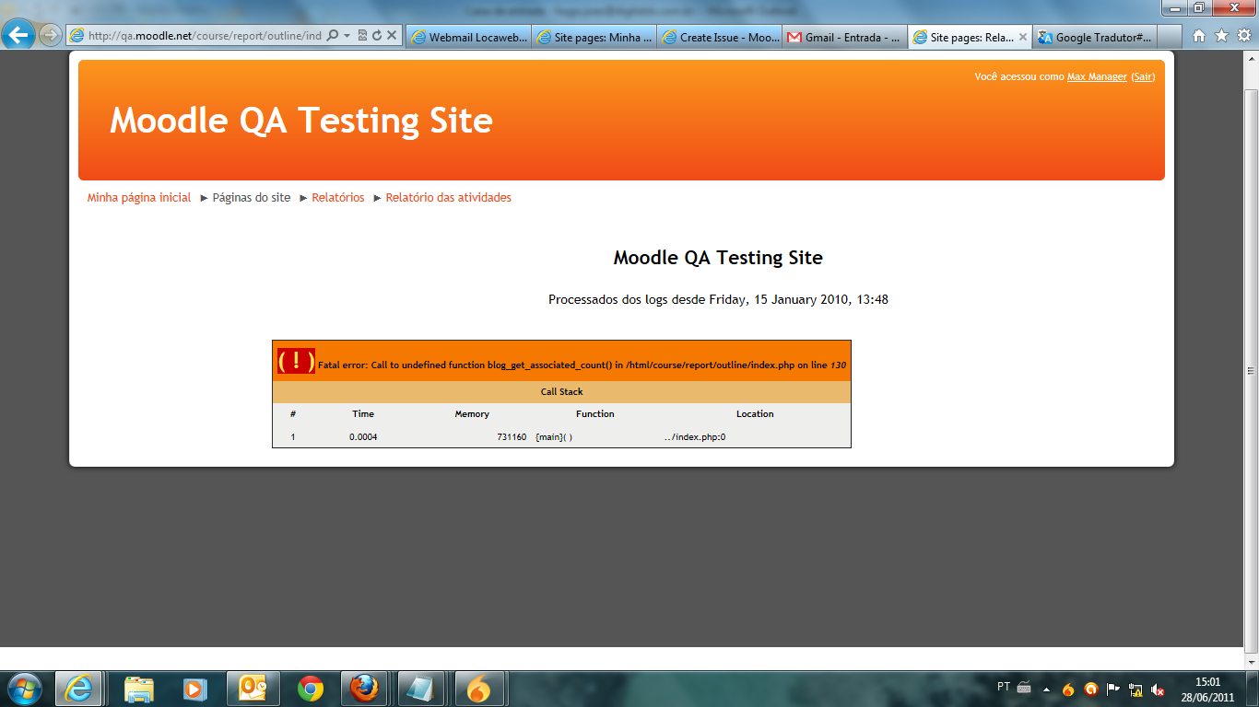Click the red exclamation error icon
Viewport: 1259px width, 707px height.
296,361
